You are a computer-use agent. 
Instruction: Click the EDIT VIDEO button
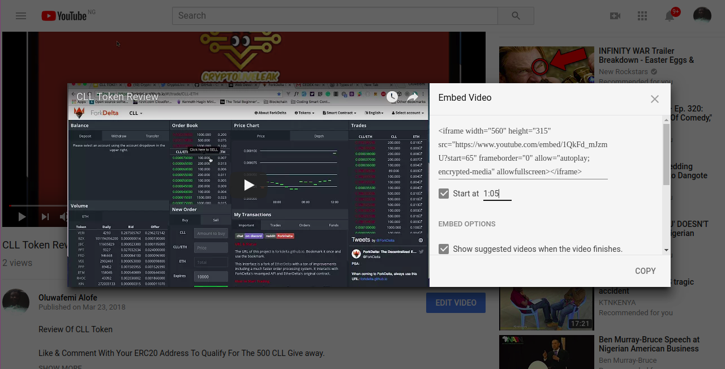pyautogui.click(x=456, y=303)
